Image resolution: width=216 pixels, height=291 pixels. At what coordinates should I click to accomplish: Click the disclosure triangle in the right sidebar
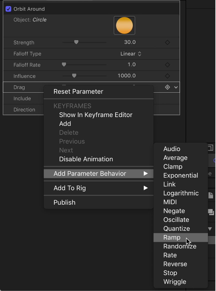pos(210,228)
